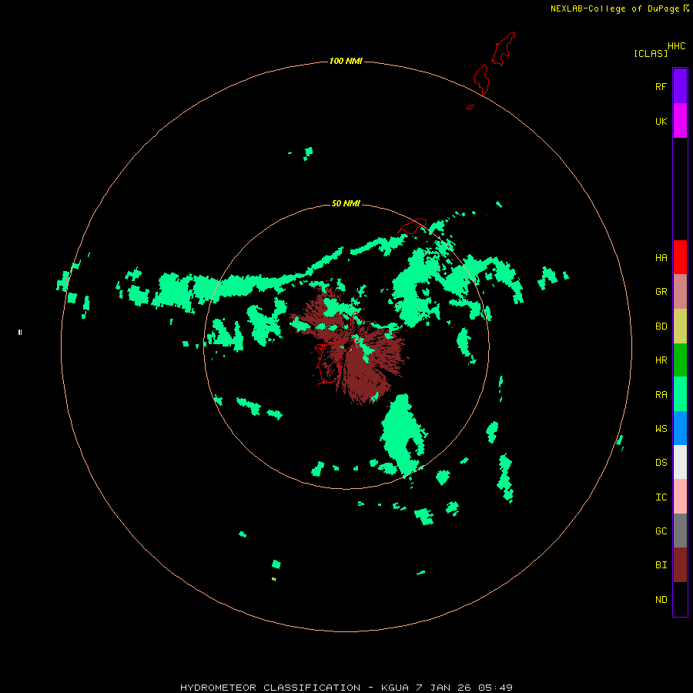Screen dimensions: 693x693
Task: Click the RA light green legend swatch
Action: tap(680, 394)
